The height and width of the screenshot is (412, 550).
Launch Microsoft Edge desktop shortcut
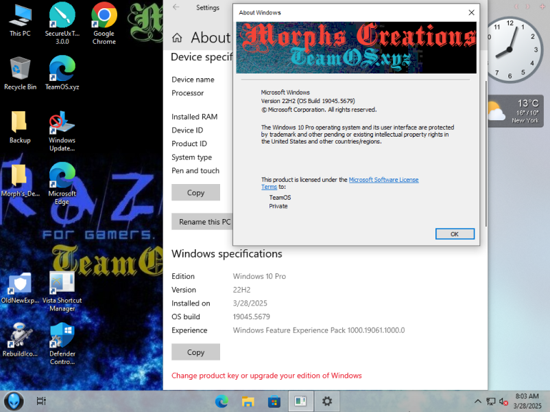[x=62, y=184]
